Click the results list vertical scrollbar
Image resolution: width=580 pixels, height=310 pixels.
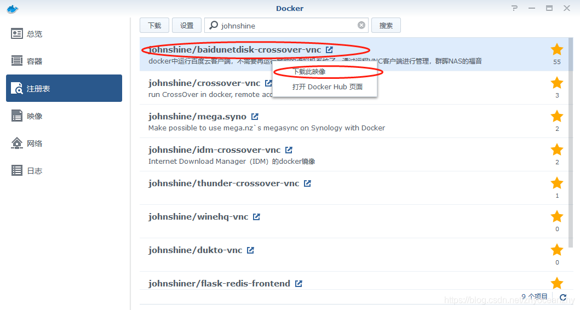[x=571, y=142]
